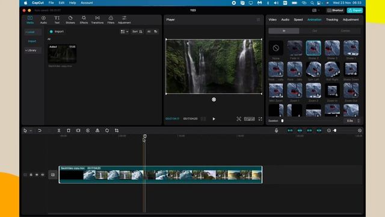Click the Export button
Screen dimensions: 385x217
tap(355, 10)
